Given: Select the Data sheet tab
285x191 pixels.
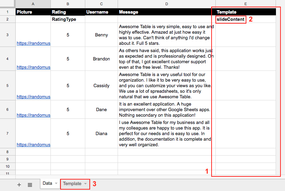Looking at the screenshot, I should point(47,183).
